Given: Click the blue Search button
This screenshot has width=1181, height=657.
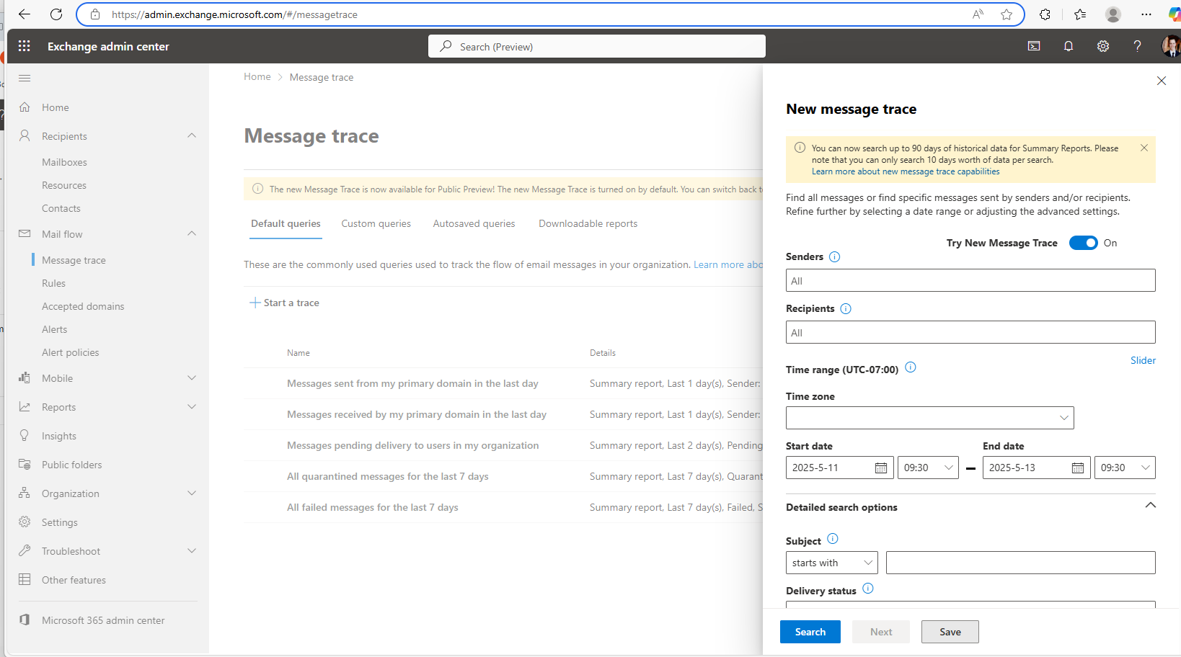Looking at the screenshot, I should [x=810, y=632].
